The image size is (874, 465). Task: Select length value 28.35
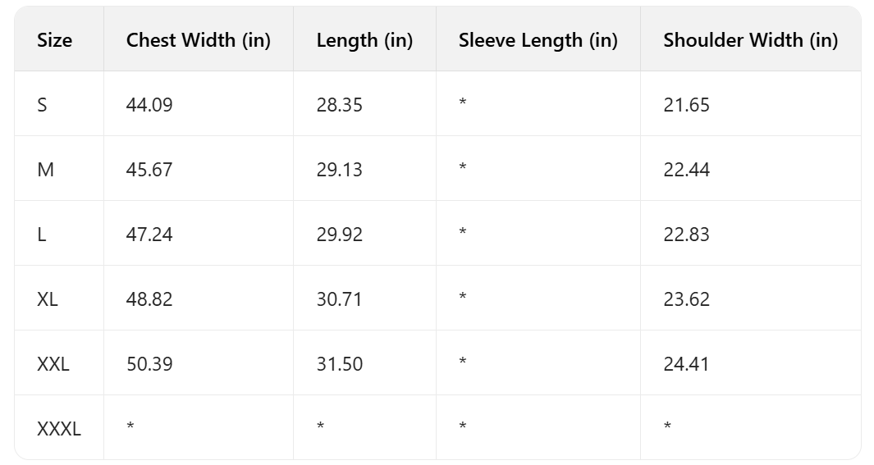coord(340,105)
